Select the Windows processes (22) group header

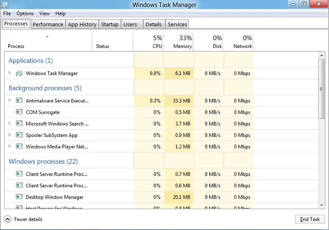pyautogui.click(x=43, y=162)
